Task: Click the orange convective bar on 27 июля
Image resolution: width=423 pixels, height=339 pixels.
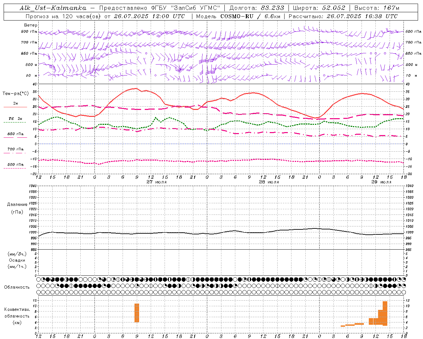Action: (137, 313)
